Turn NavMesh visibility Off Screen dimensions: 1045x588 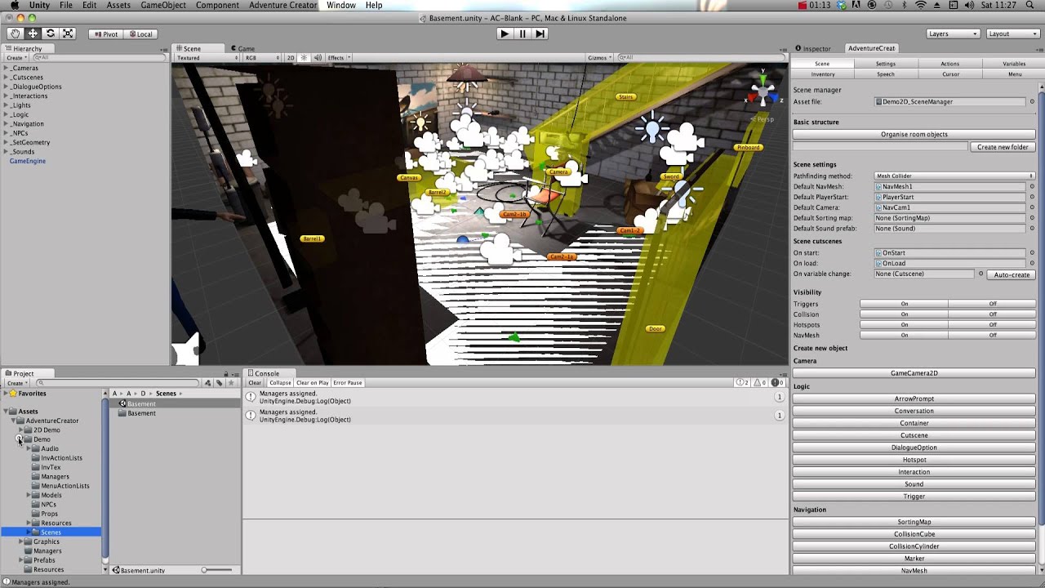pyautogui.click(x=993, y=336)
